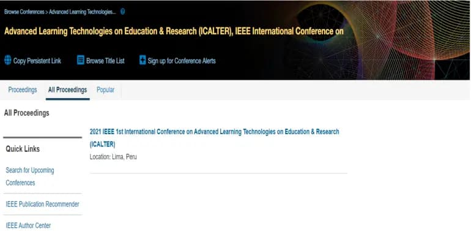Open the Popular tab

(105, 89)
